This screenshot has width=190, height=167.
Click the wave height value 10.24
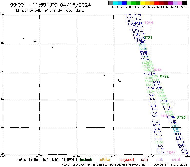pos(161,152)
